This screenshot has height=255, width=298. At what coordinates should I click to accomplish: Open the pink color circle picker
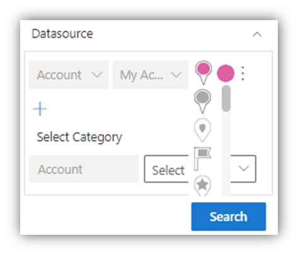[226, 73]
